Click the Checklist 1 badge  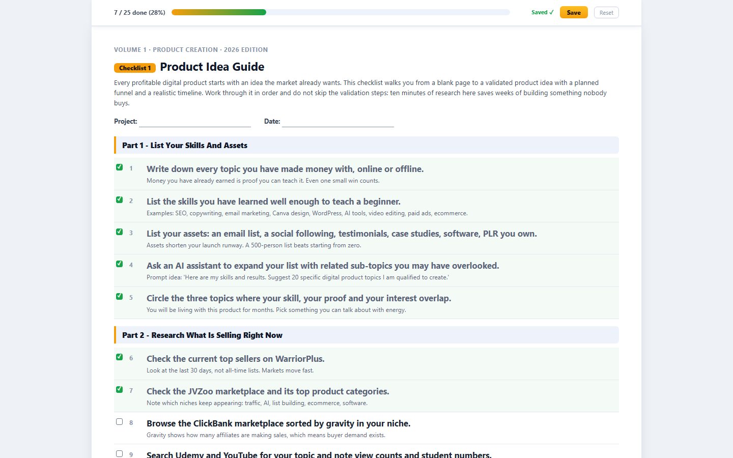(x=135, y=68)
